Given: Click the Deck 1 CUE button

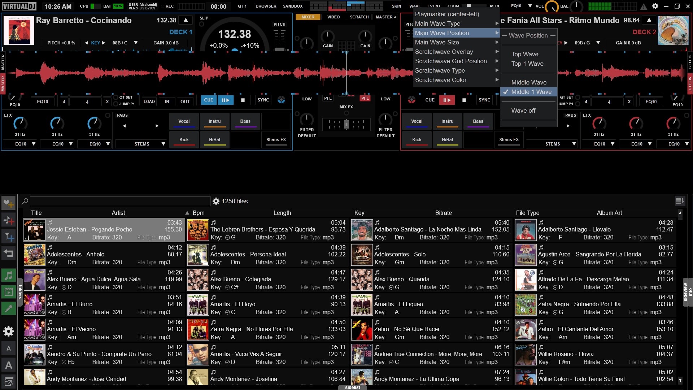Looking at the screenshot, I should point(209,100).
